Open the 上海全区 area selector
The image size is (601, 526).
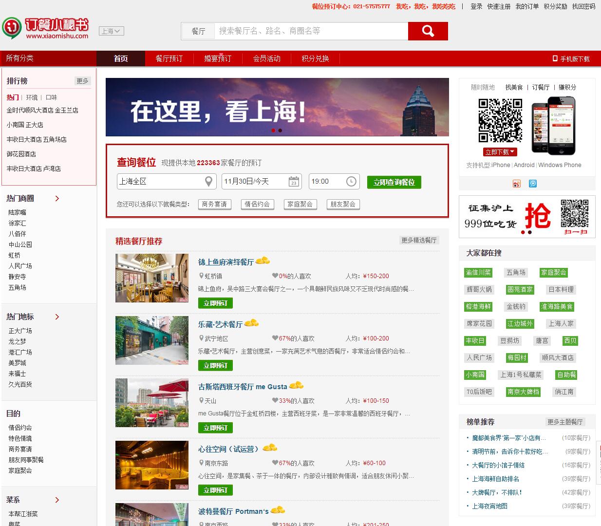click(x=166, y=182)
